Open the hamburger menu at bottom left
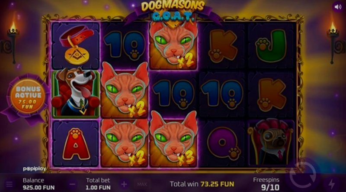Image resolution: width=346 pixels, height=192 pixels. coord(9,184)
